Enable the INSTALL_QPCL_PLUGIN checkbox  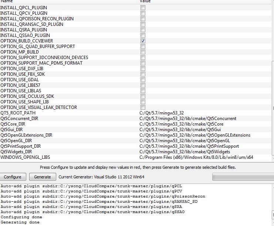tap(143, 8)
